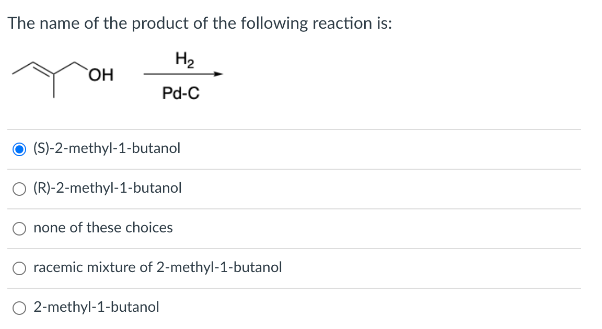
Task: Click the word 'product' in the question
Action: click(x=160, y=23)
